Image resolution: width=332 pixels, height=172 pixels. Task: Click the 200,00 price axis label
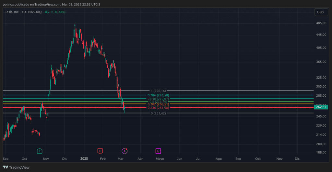(x=321, y=144)
